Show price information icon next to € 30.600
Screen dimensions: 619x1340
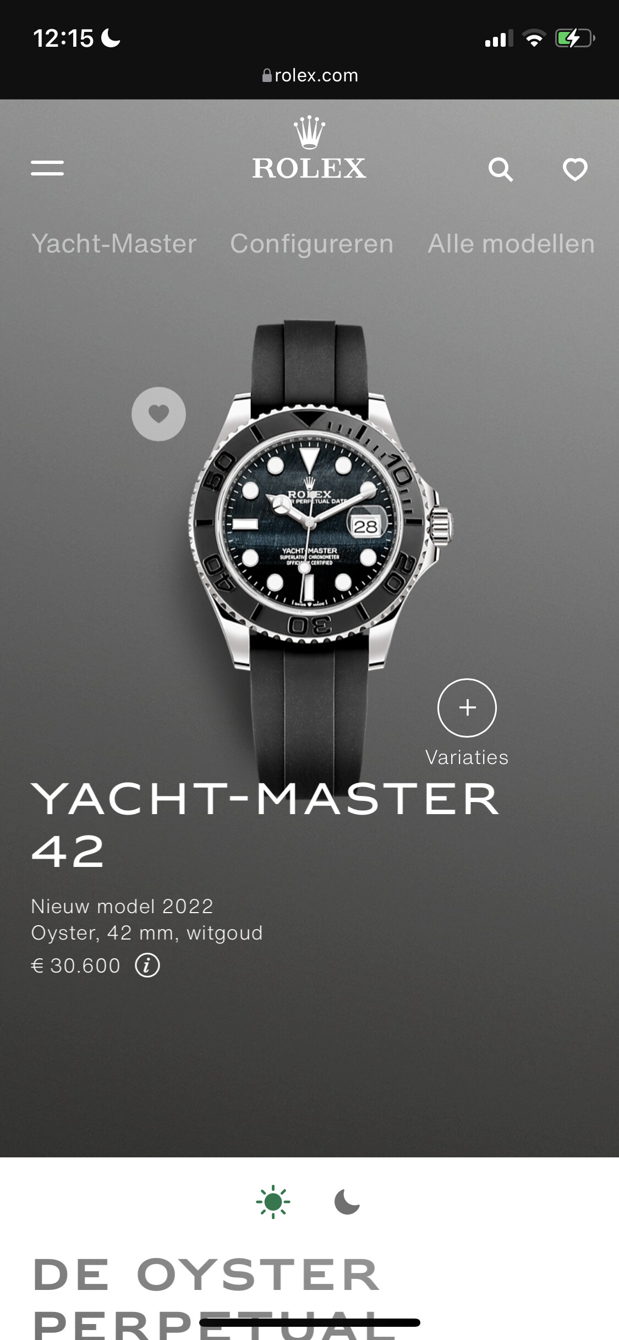147,965
